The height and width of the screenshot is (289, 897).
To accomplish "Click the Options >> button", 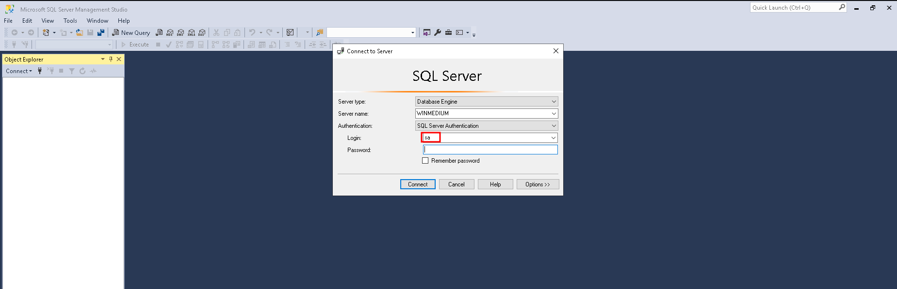I will (538, 184).
